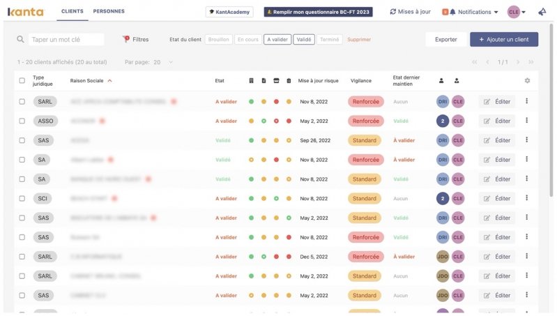Expand the CLE user account dropdown

(517, 12)
